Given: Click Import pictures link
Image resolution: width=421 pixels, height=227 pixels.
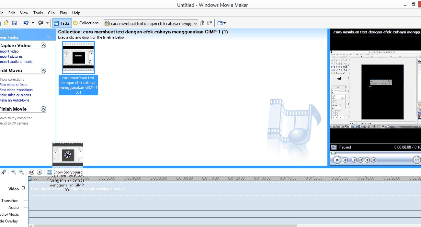Looking at the screenshot, I should tap(11, 56).
